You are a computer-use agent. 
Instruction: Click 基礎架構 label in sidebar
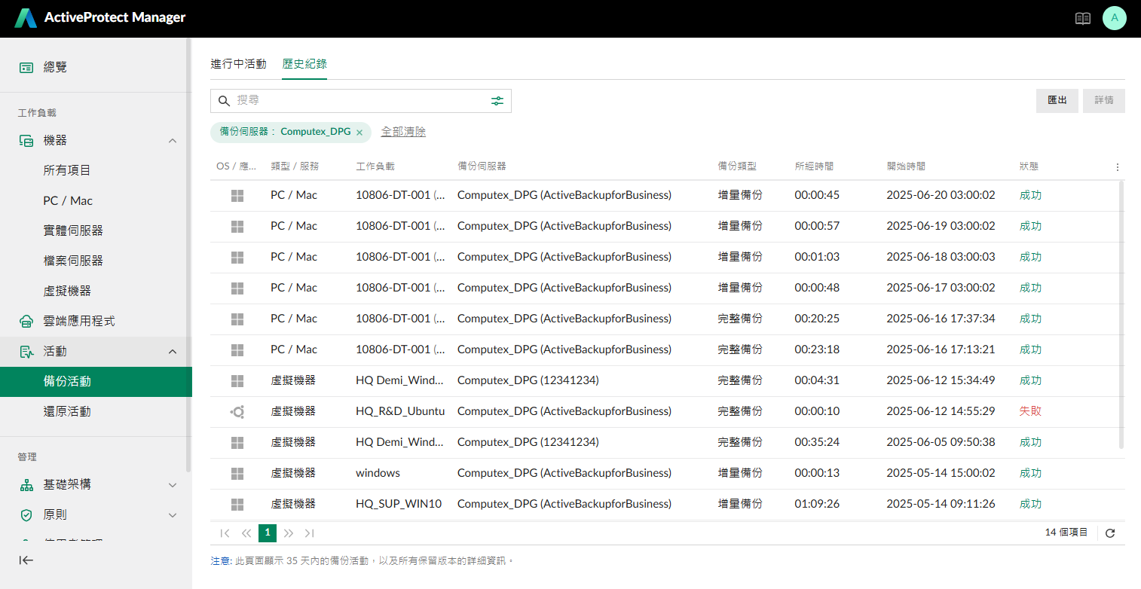point(67,485)
